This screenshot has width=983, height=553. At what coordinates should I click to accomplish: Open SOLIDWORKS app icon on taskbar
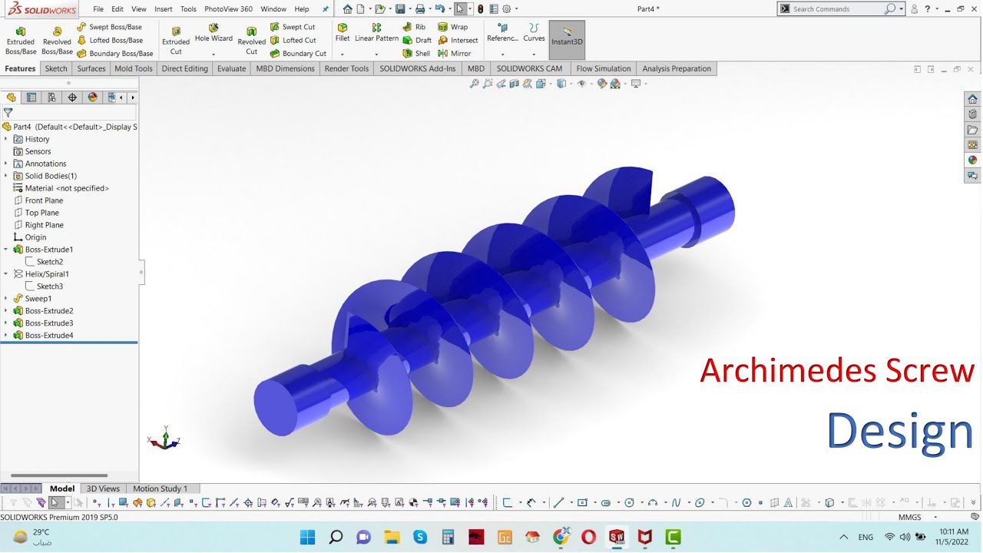pyautogui.click(x=617, y=537)
